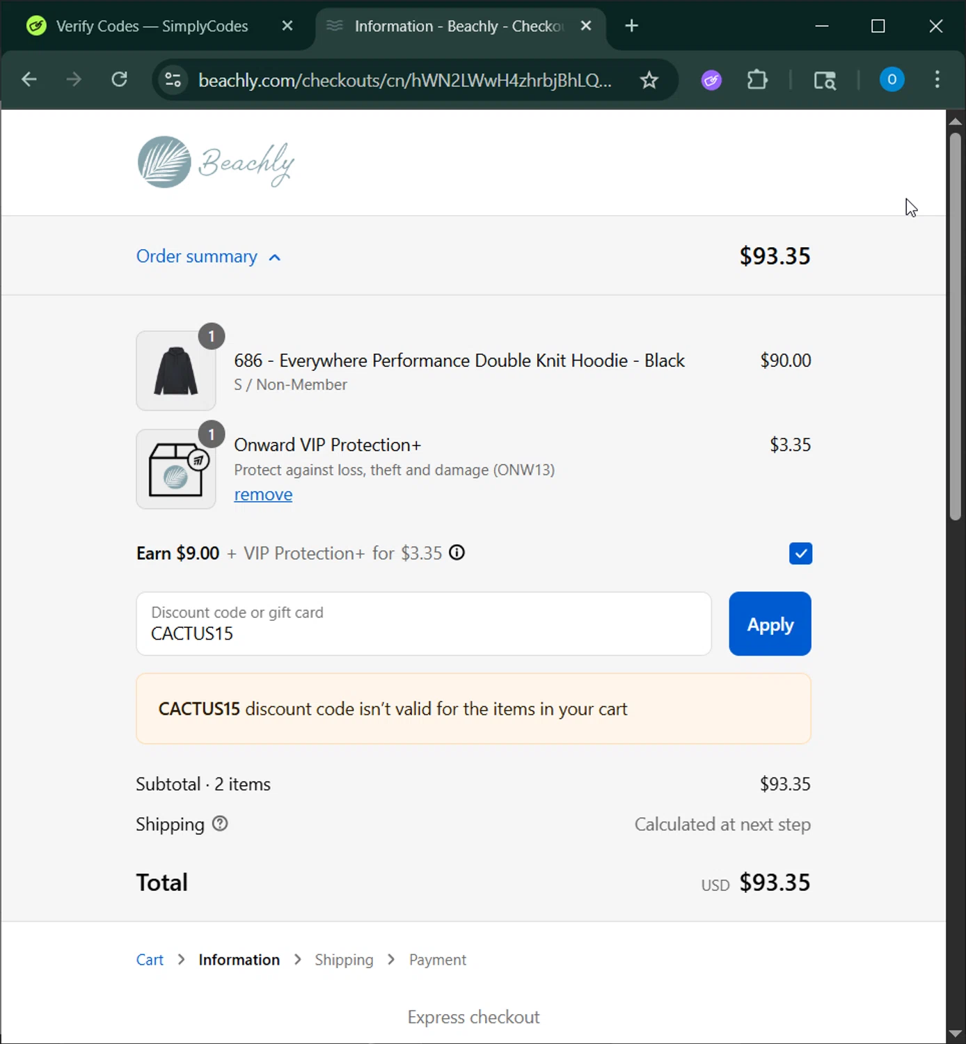966x1044 pixels.
Task: Open Chrome's three-dot menu
Action: point(937,79)
